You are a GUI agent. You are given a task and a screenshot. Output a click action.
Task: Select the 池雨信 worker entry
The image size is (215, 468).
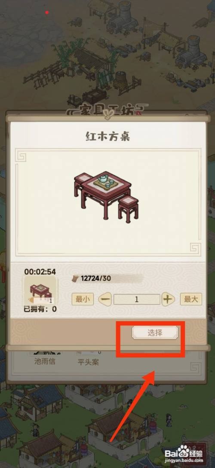(x=44, y=361)
